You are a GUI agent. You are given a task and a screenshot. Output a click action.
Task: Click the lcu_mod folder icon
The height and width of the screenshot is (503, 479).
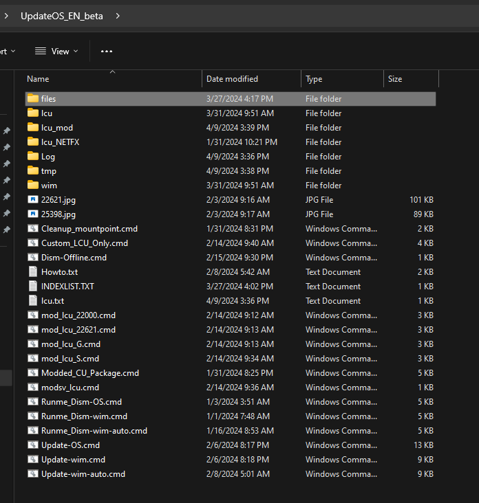coord(33,127)
